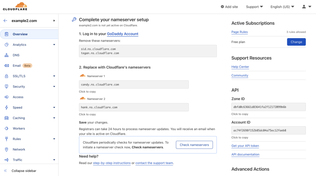Click the Network location pin icon

pos(6,149)
